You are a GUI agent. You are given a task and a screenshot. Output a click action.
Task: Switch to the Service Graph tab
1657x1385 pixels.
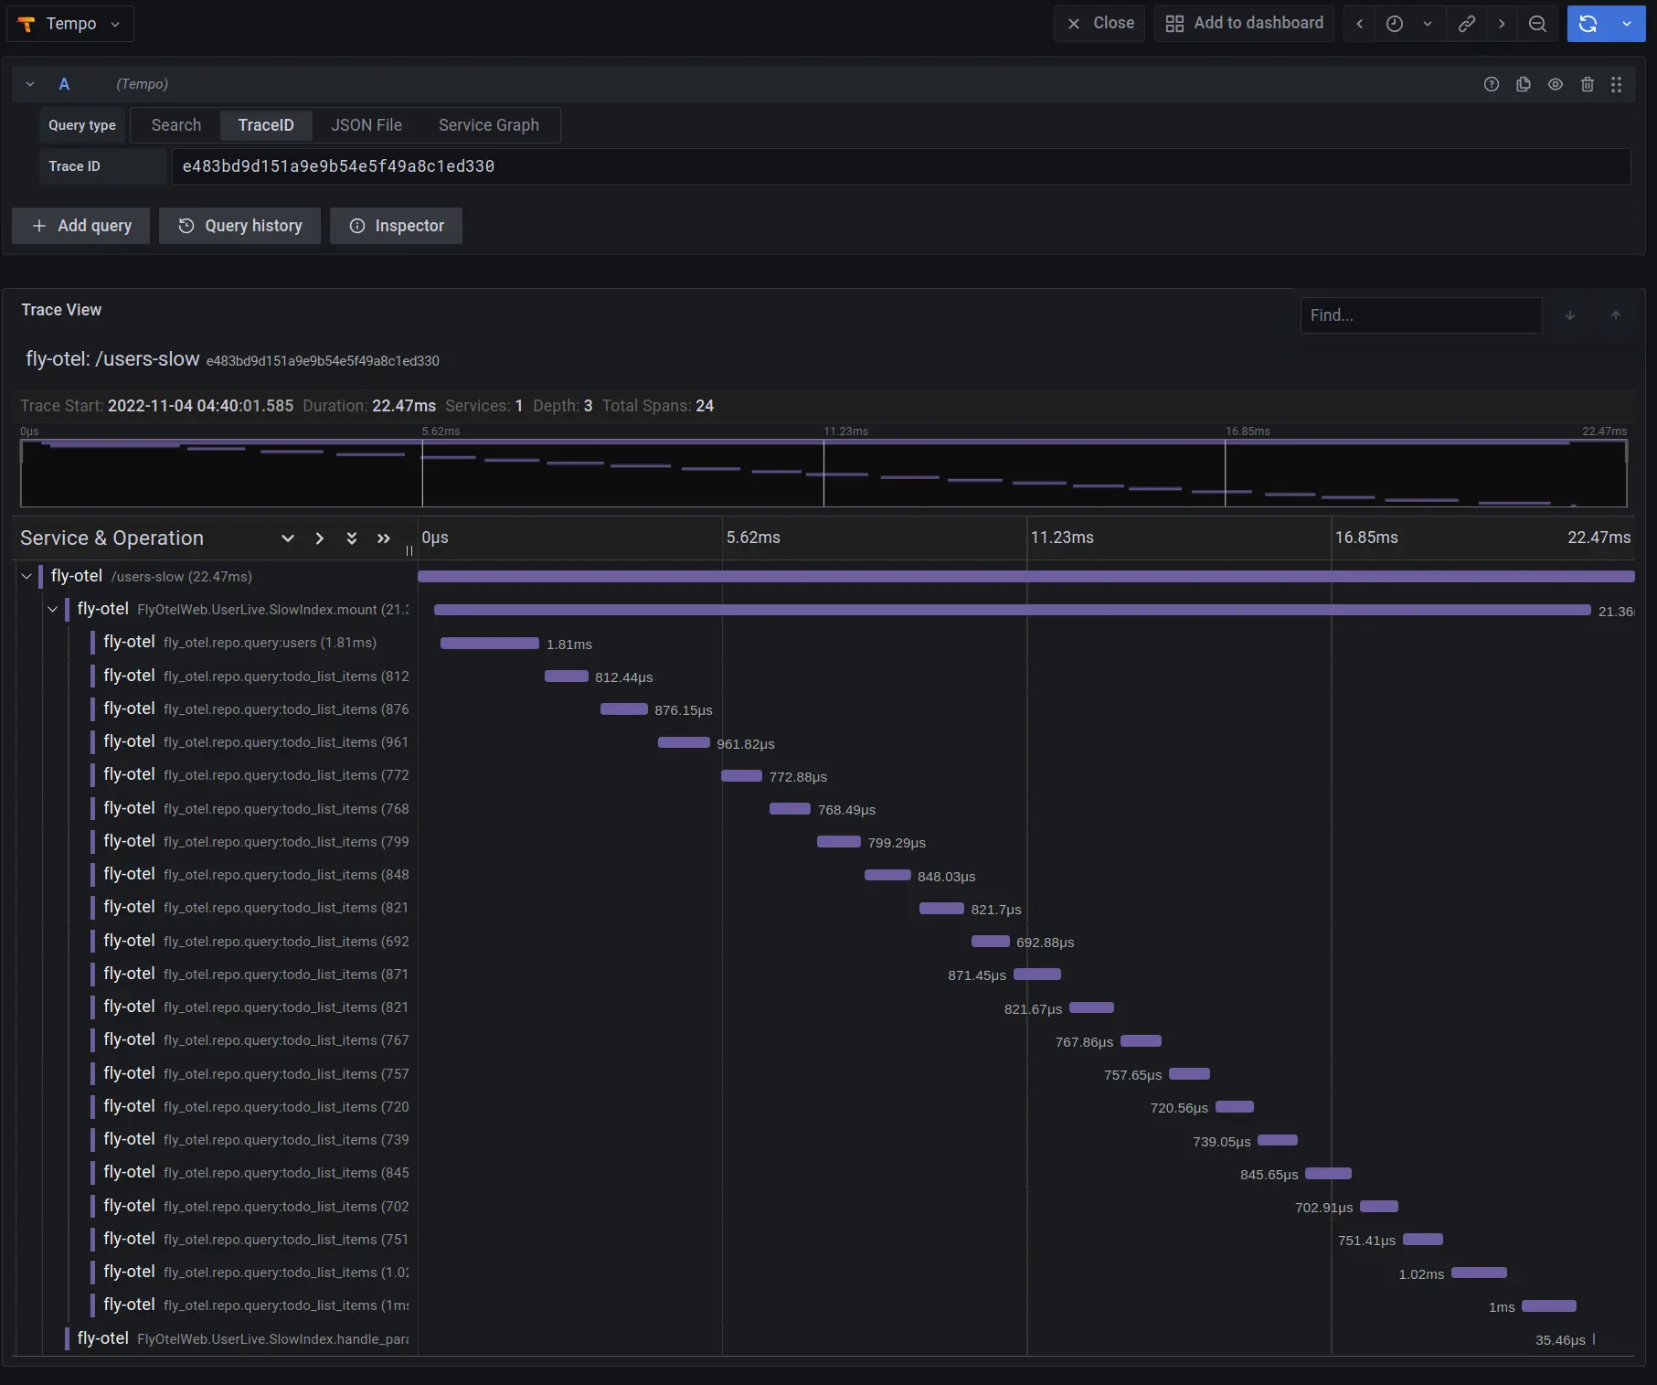click(488, 125)
